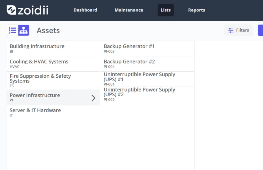The image size is (263, 170).
Task: Open Backup Generator #1 asset
Action: tap(147, 48)
